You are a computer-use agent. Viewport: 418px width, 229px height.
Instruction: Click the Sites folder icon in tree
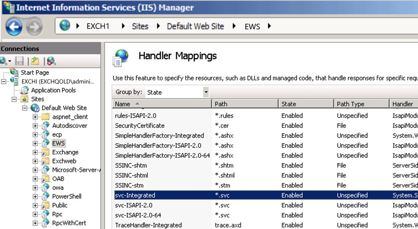pos(24,99)
